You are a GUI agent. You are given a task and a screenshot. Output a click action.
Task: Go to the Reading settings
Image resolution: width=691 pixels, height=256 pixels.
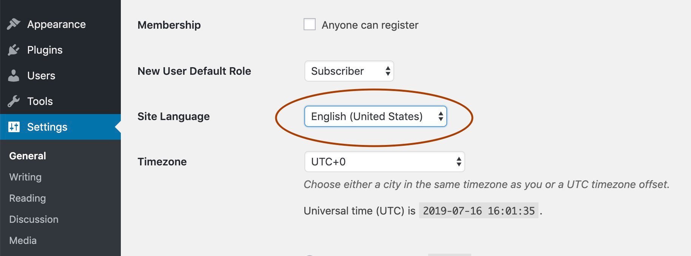[x=27, y=198]
